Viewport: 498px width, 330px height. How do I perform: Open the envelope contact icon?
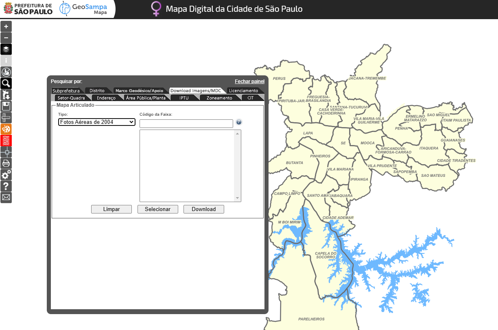tap(6, 198)
